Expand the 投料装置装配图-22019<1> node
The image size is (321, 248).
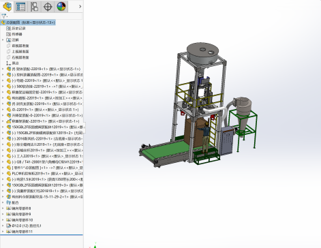3,75
